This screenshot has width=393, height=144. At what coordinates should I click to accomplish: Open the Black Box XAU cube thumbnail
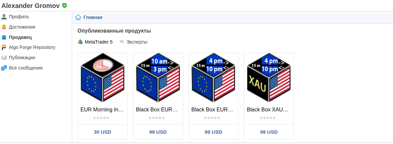pos(269,77)
